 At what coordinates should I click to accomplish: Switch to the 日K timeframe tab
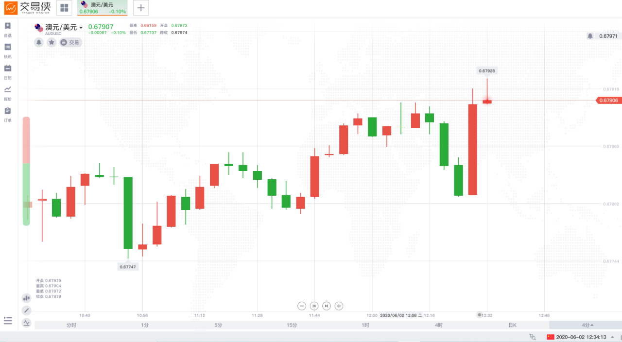point(512,325)
